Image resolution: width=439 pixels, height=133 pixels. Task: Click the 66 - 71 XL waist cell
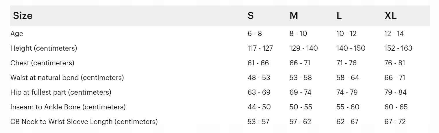pyautogui.click(x=395, y=77)
